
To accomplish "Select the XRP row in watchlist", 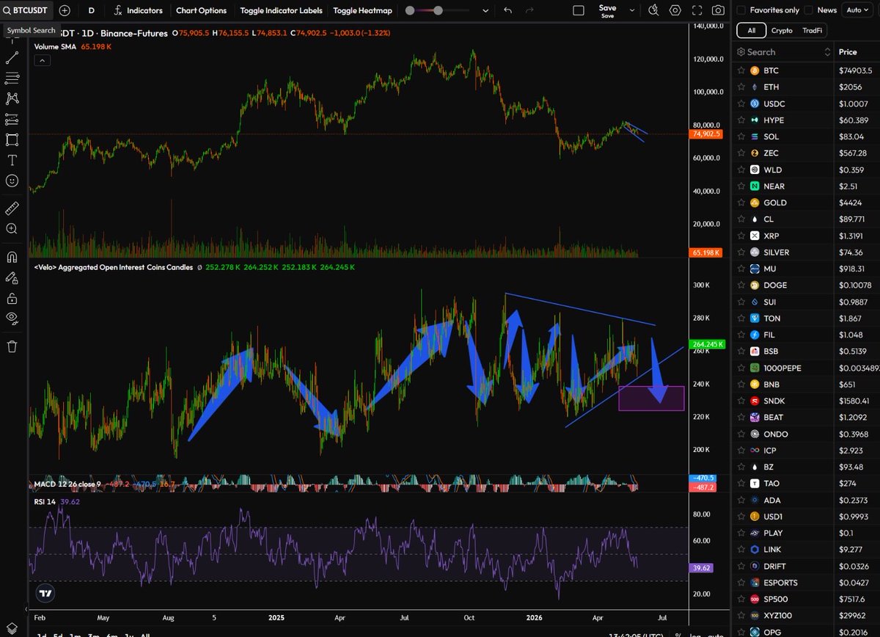I will (x=805, y=236).
